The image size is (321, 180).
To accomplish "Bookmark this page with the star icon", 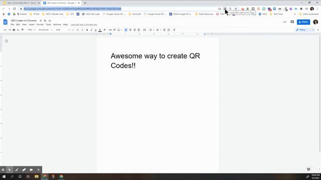I will click(x=236, y=9).
